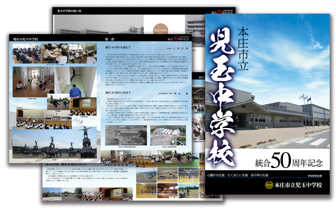Screen dimensions: 336x208
Task: Click the 統合50周年に寄せて heading
Action: [x=118, y=93]
